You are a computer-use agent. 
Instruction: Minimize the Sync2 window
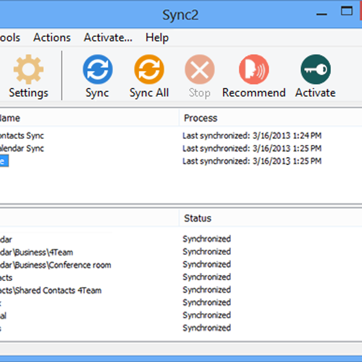tap(322, 14)
